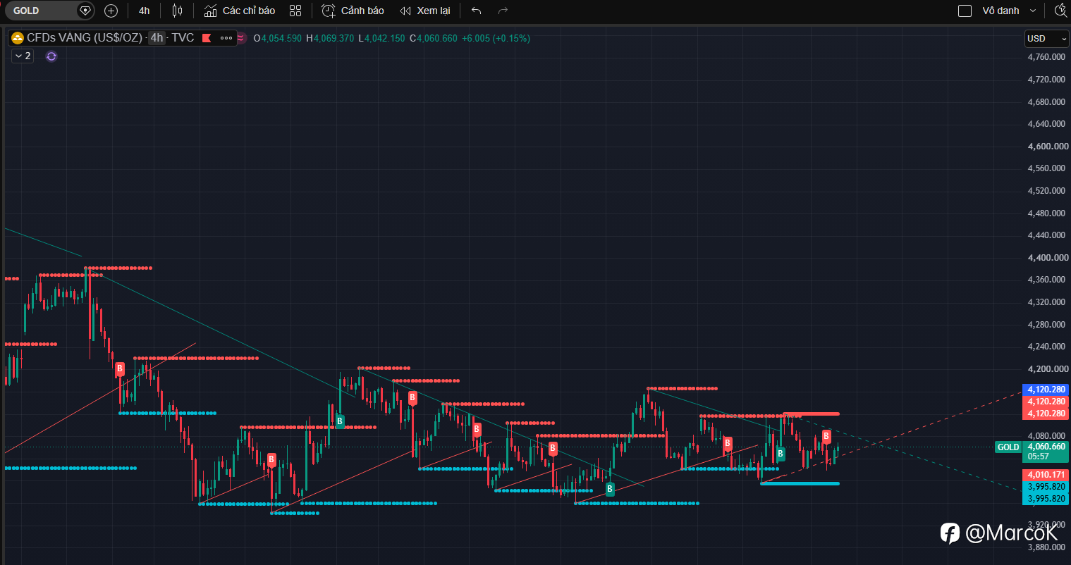Image resolution: width=1071 pixels, height=565 pixels.
Task: Click the low value L4,042.150
Action: [x=381, y=38]
